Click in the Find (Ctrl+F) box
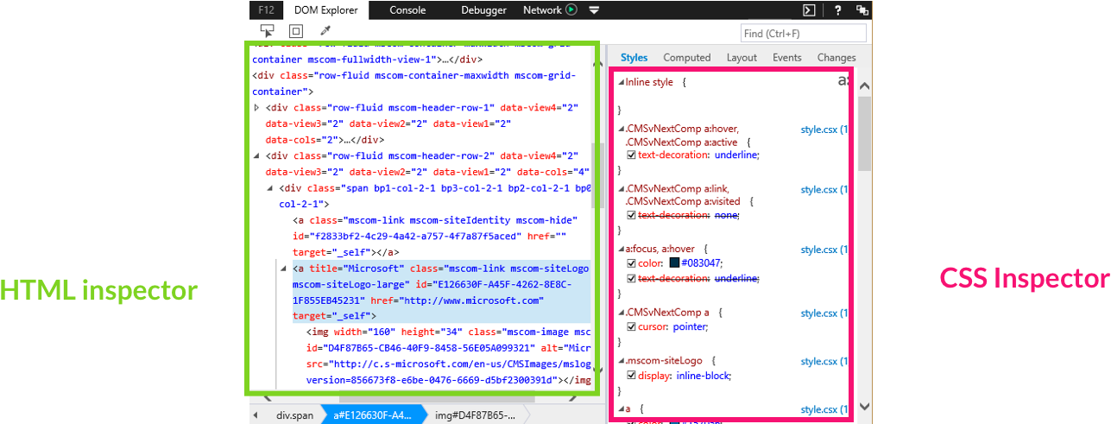The height and width of the screenshot is (424, 1111). tap(803, 33)
